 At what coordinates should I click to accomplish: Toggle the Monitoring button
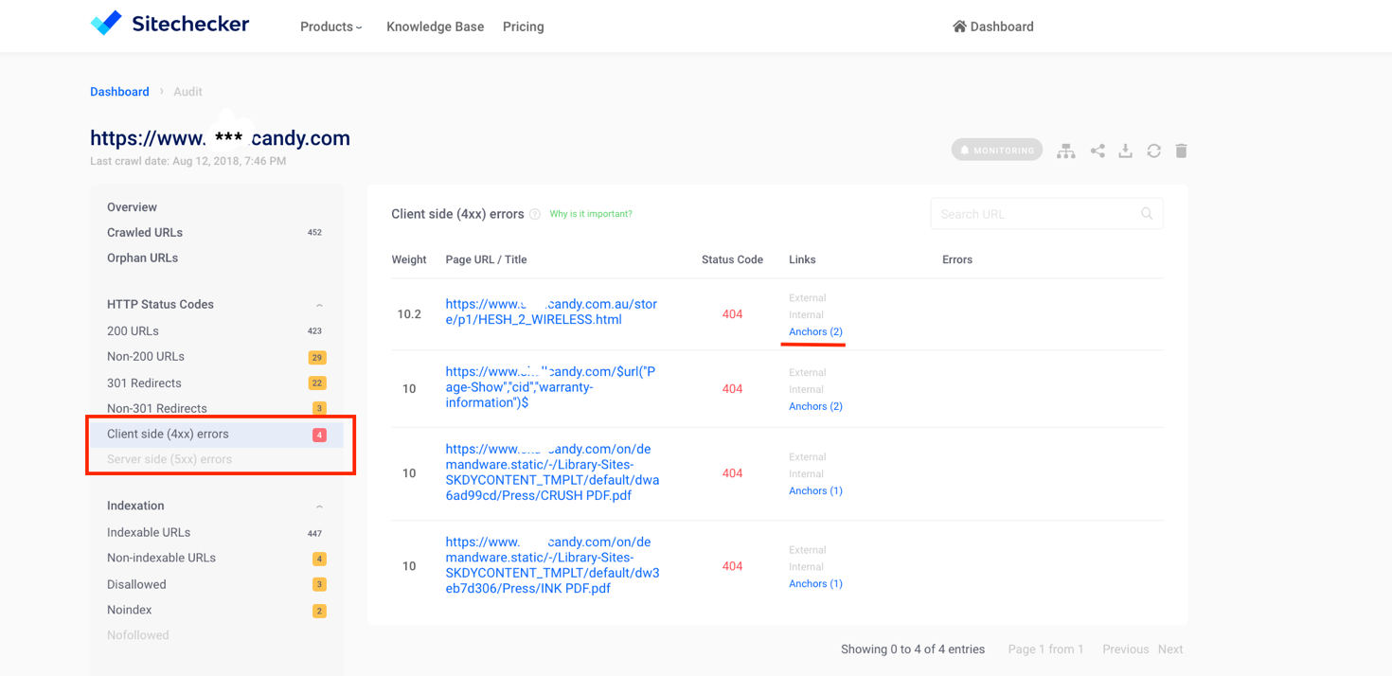997,150
